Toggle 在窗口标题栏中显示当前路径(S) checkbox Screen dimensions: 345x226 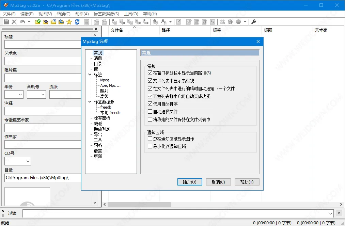click(x=150, y=73)
